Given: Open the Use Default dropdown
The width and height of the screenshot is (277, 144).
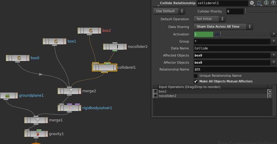Looking at the screenshot, I should click(169, 11).
